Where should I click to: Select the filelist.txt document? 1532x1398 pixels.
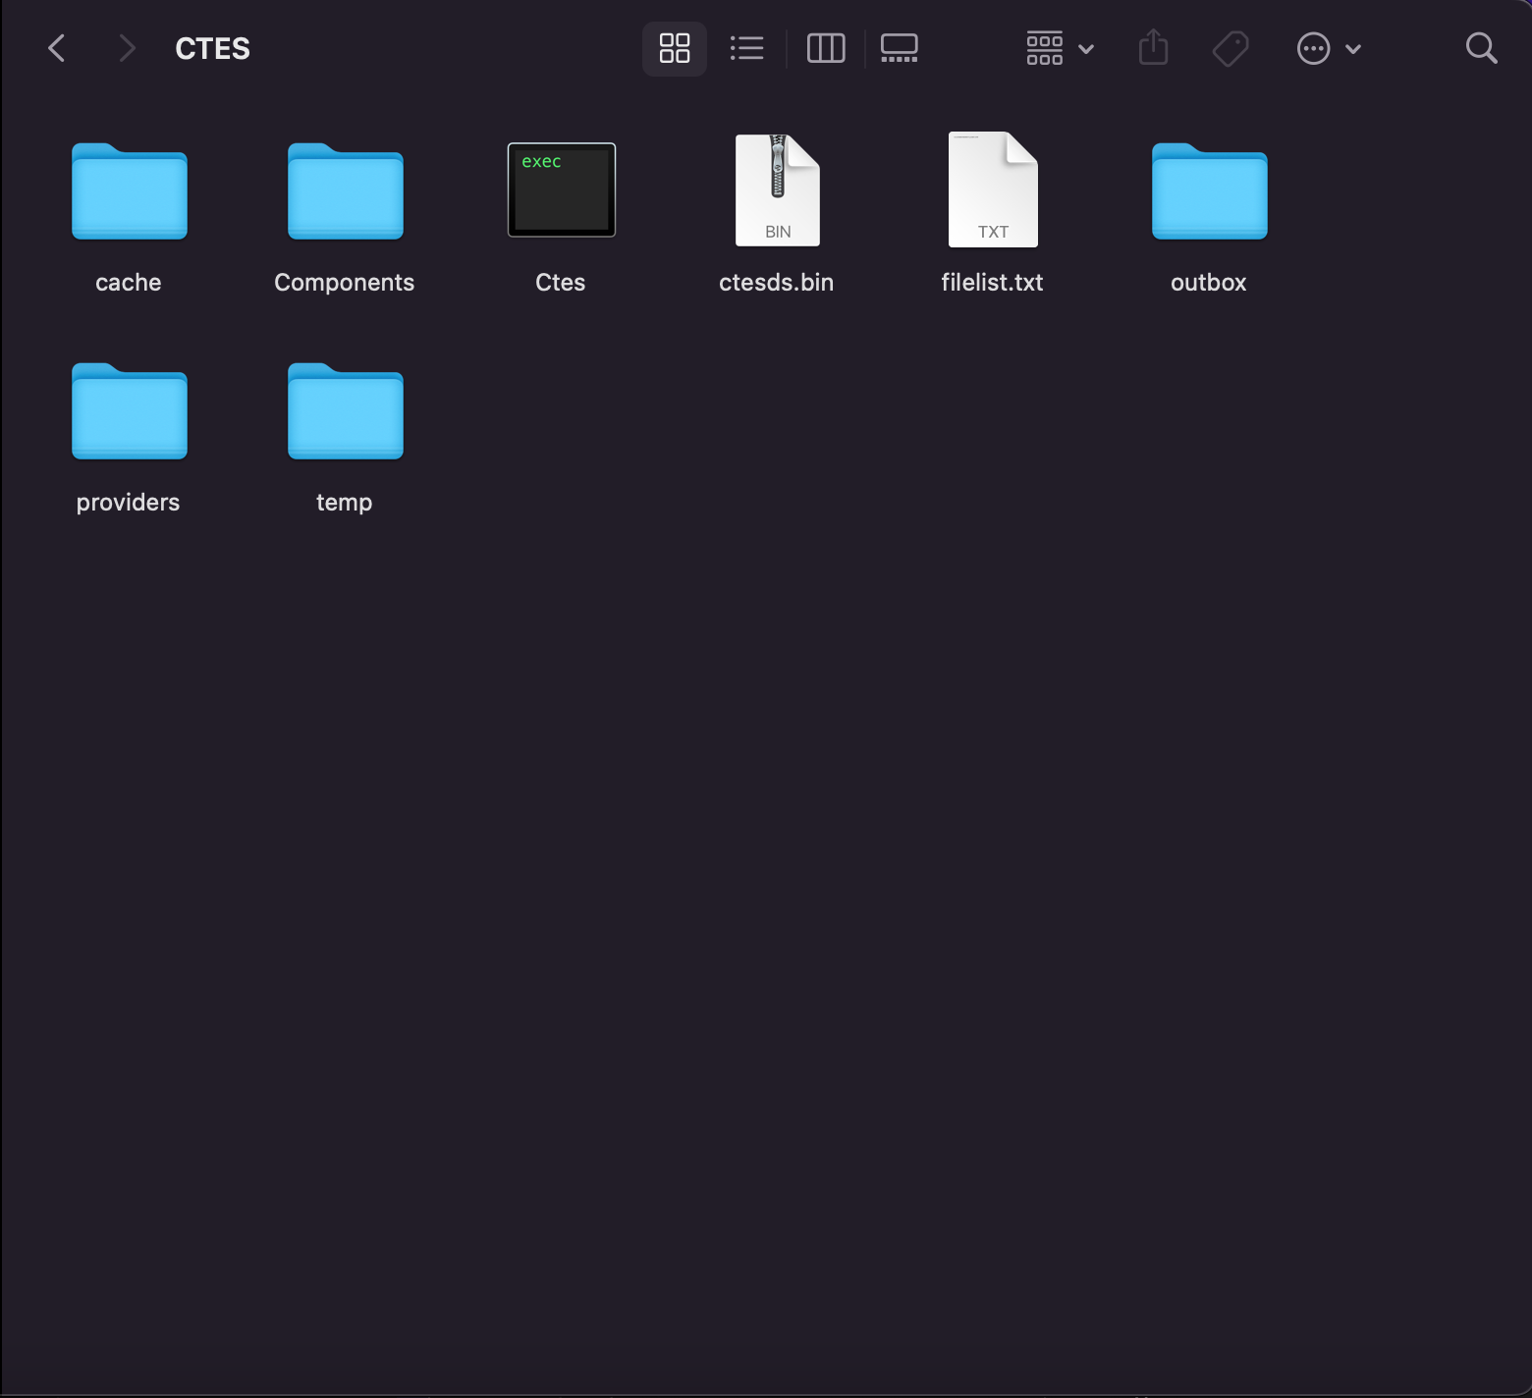click(993, 190)
